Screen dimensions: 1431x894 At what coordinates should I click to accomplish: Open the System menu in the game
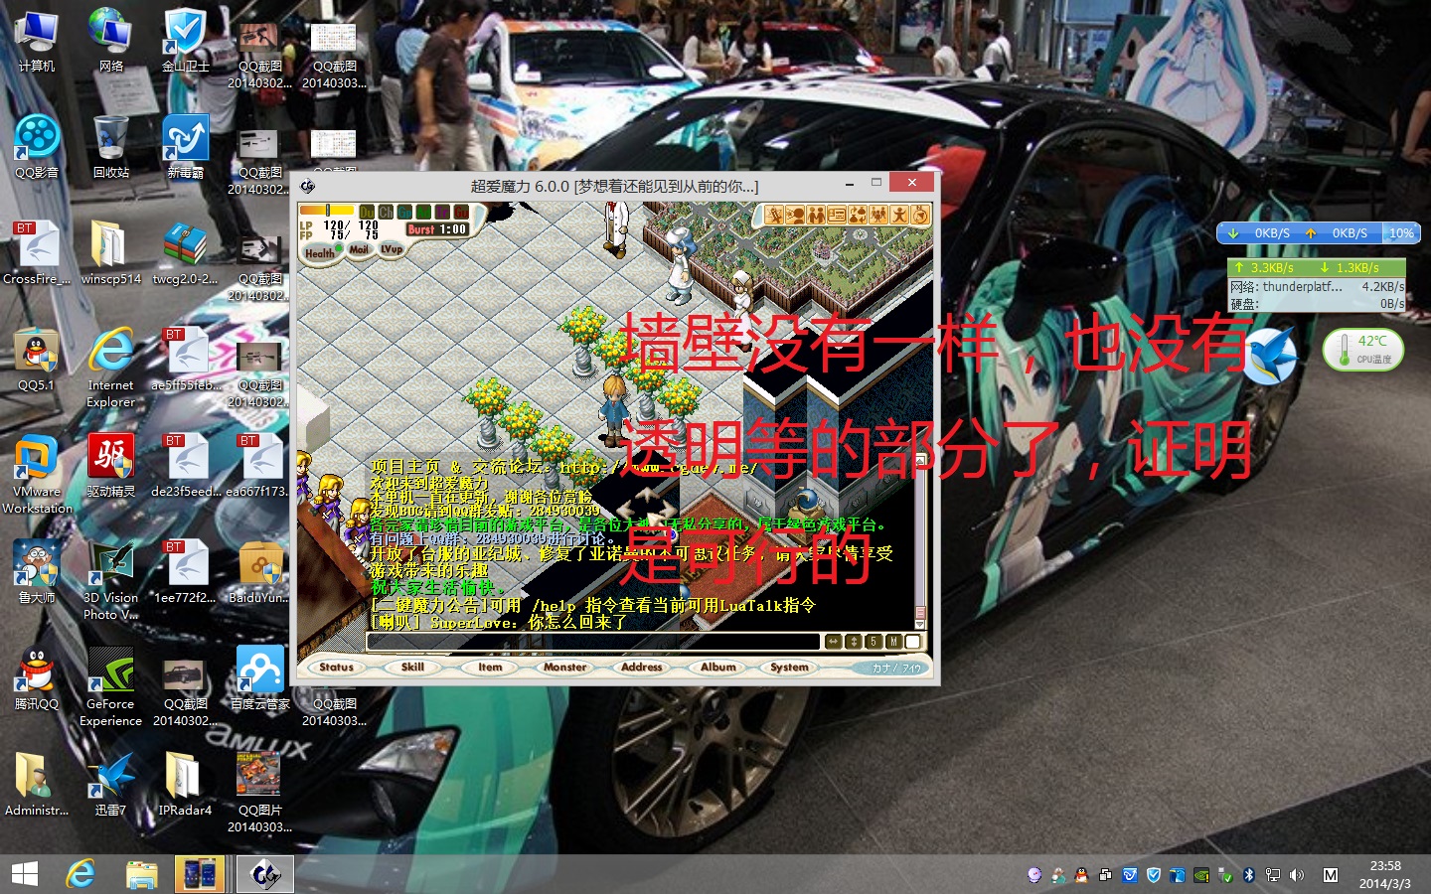[790, 668]
